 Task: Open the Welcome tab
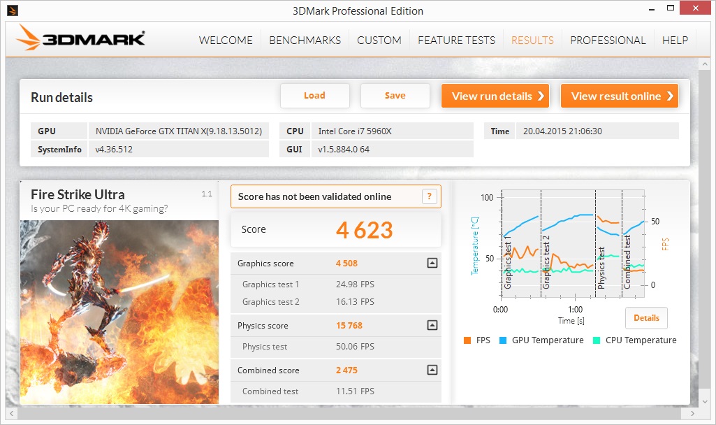(226, 41)
